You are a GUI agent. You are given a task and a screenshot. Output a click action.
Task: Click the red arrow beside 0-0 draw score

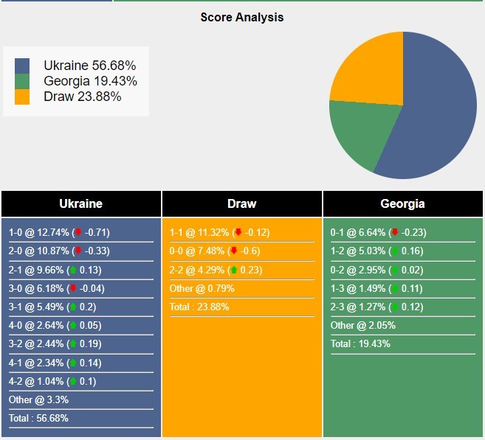tap(234, 251)
